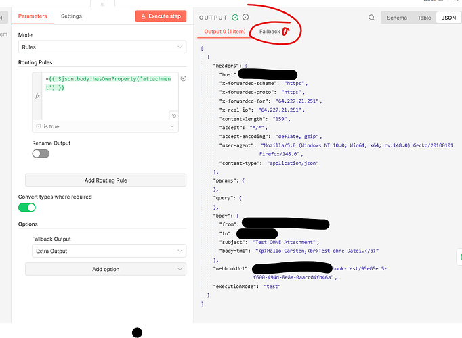Screen dimensions: 462x338
Task: Open the Parameters tab
Action: click(x=33, y=16)
